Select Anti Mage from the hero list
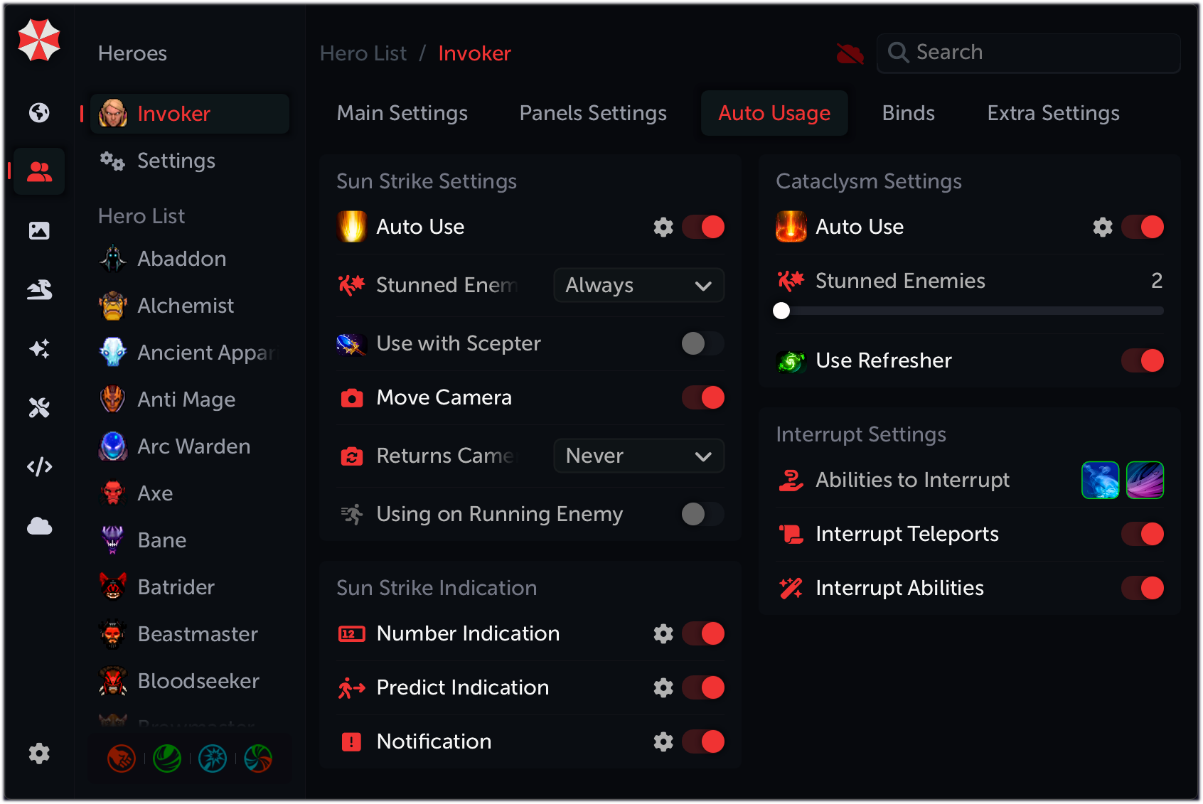Screen dimensions: 1203x804 [x=186, y=400]
